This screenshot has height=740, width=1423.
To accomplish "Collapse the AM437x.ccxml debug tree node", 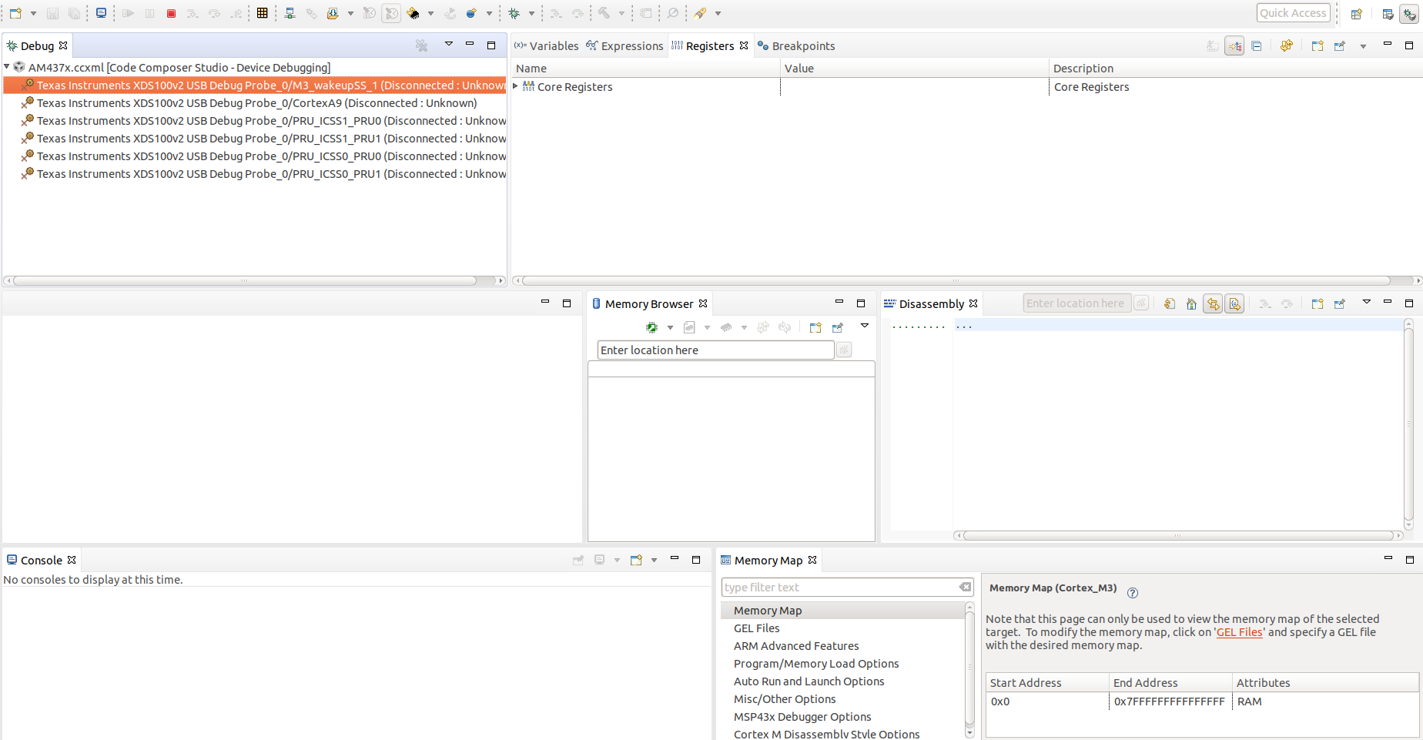I will click(7, 67).
